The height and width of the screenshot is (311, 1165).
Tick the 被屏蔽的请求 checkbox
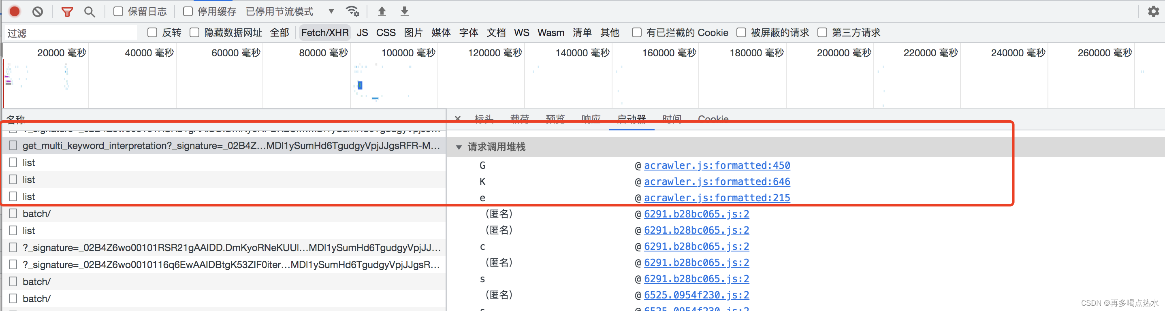pos(741,32)
